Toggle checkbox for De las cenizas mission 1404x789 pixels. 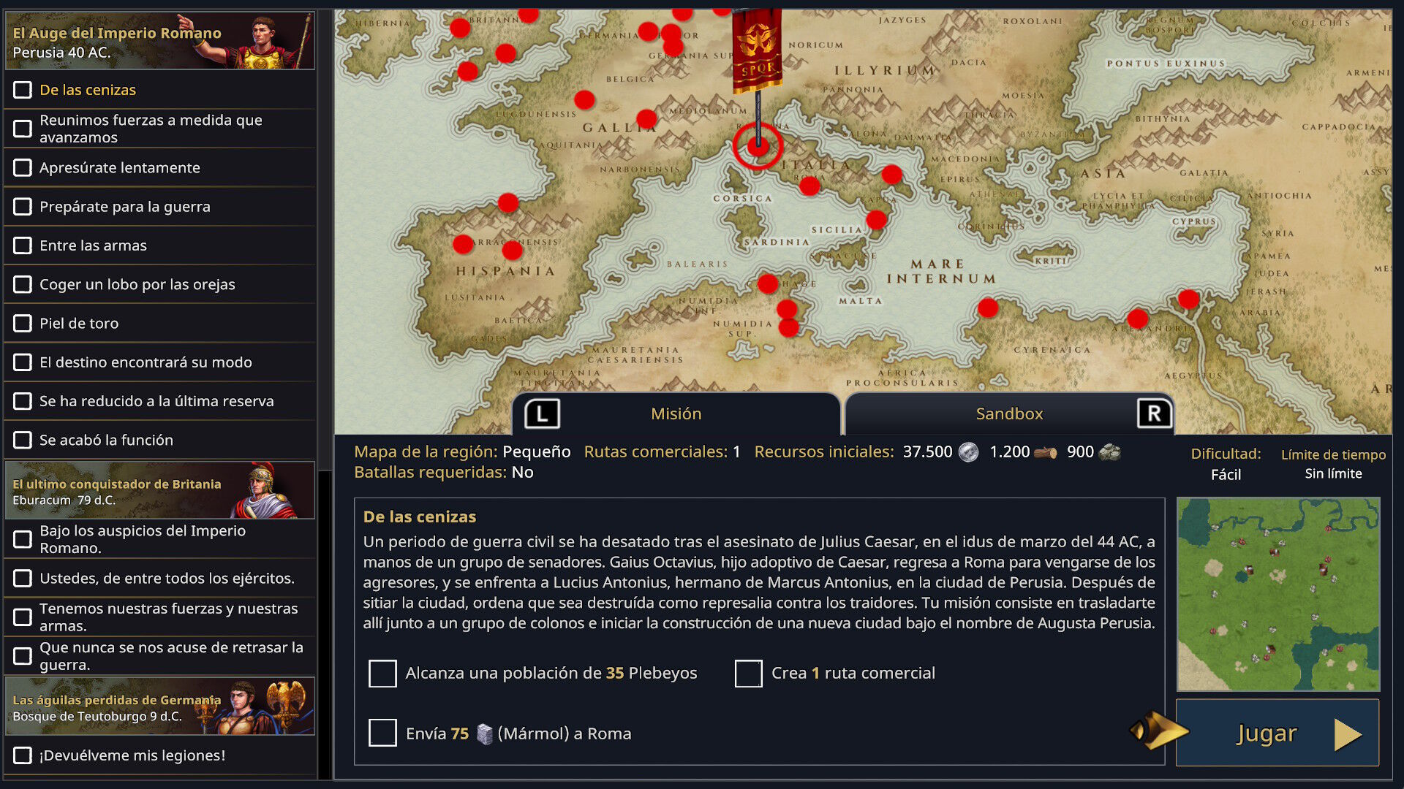tap(23, 90)
